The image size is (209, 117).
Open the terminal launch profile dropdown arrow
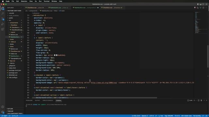tap(196, 100)
